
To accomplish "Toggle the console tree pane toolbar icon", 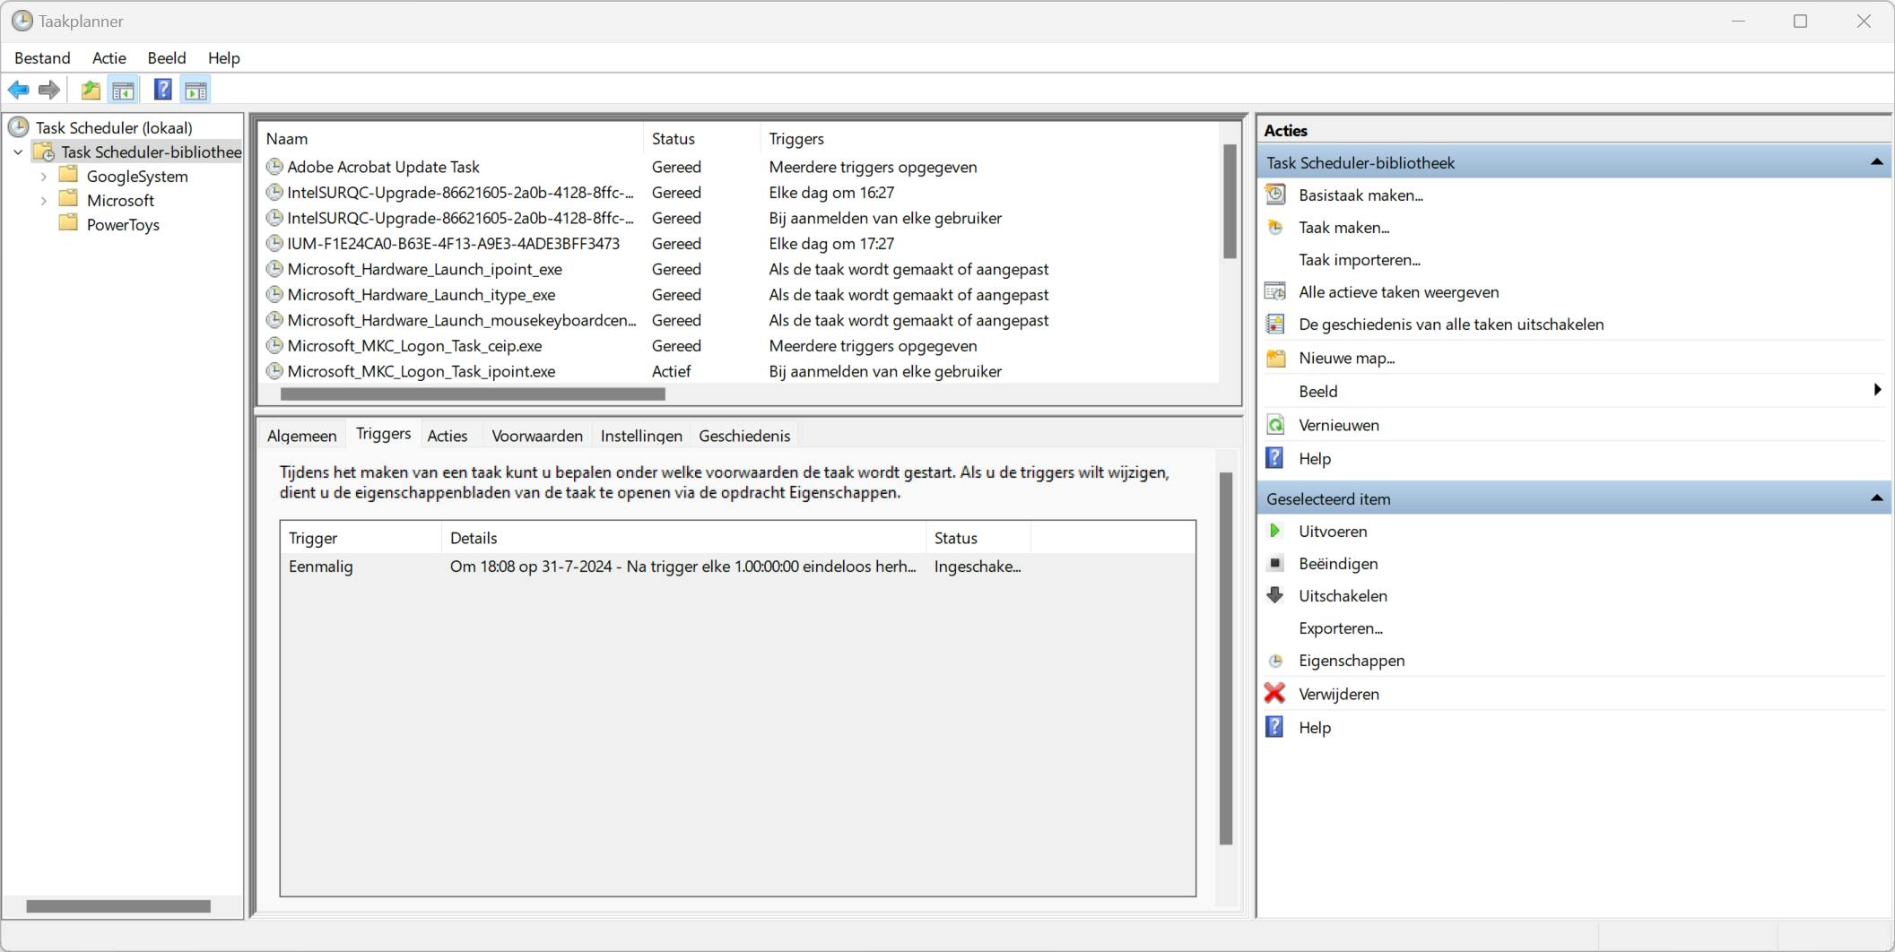I will click(x=123, y=90).
